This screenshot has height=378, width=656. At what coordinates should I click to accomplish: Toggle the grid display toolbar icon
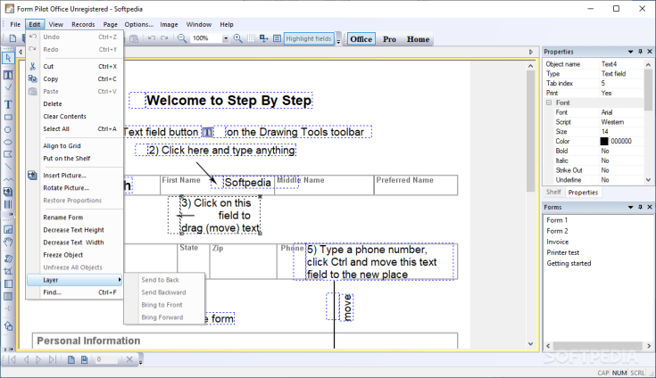[251, 38]
